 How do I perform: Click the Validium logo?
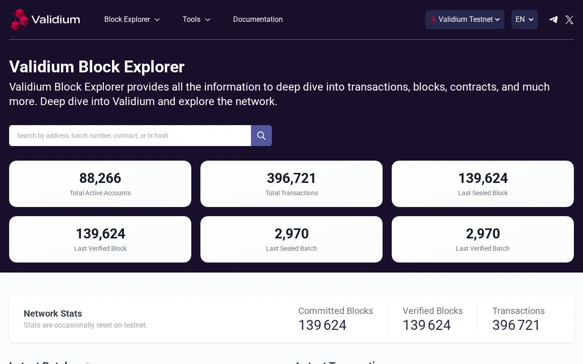[46, 20]
